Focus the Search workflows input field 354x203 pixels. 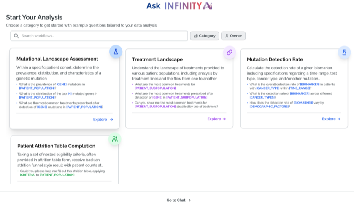pyautogui.click(x=99, y=36)
